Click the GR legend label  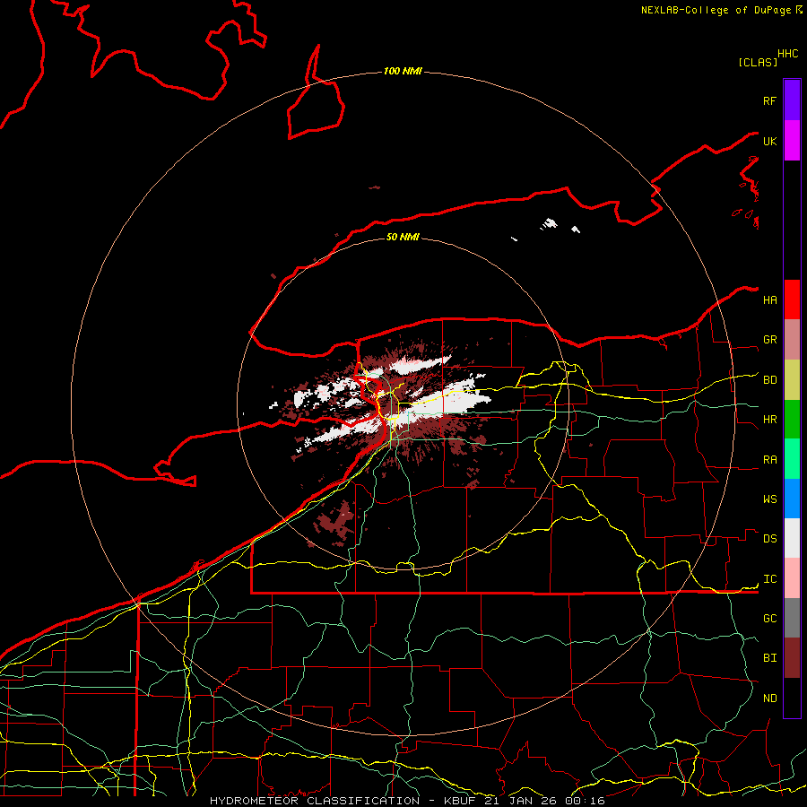(x=770, y=340)
